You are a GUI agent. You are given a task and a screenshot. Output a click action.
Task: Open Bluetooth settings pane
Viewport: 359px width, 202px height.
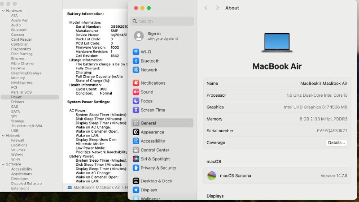pos(162,61)
